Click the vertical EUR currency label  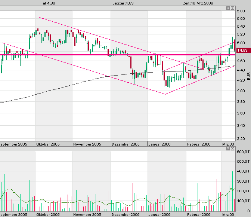pyautogui.click(x=248, y=76)
